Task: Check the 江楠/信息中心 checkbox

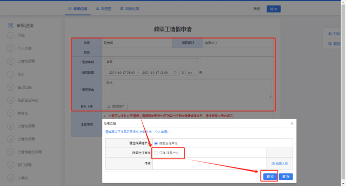Action: point(156,153)
